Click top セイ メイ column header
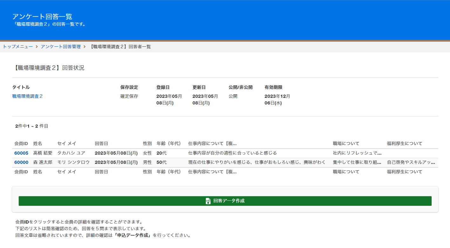The height and width of the screenshot is (248, 450). pyautogui.click(x=67, y=144)
